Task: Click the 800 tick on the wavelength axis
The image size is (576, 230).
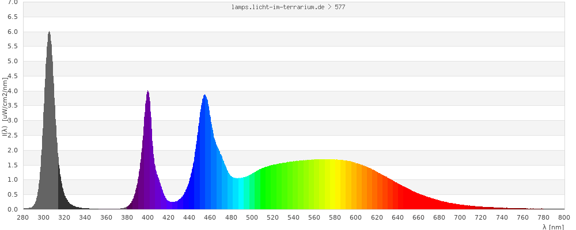Action: [x=564, y=217]
